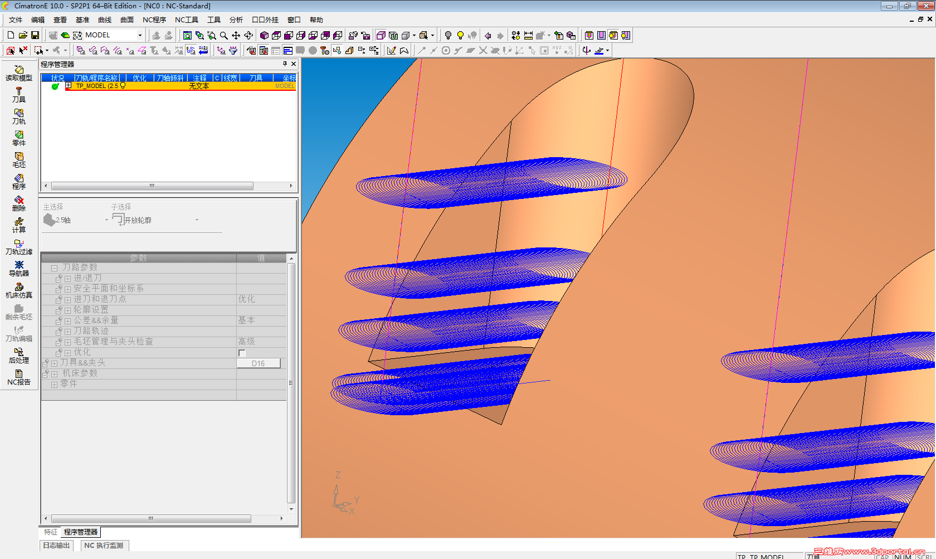
Task: Open the NC程序 menu
Action: [x=154, y=20]
